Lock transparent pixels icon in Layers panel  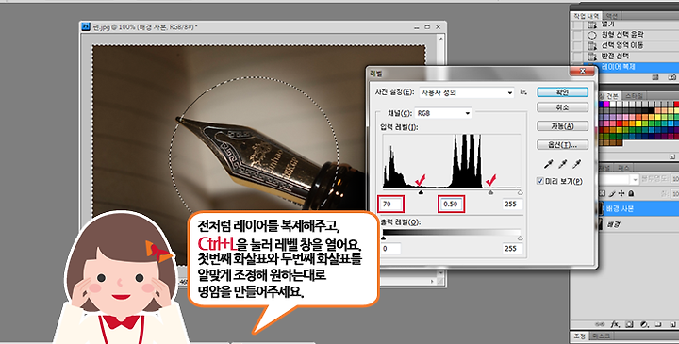click(603, 193)
